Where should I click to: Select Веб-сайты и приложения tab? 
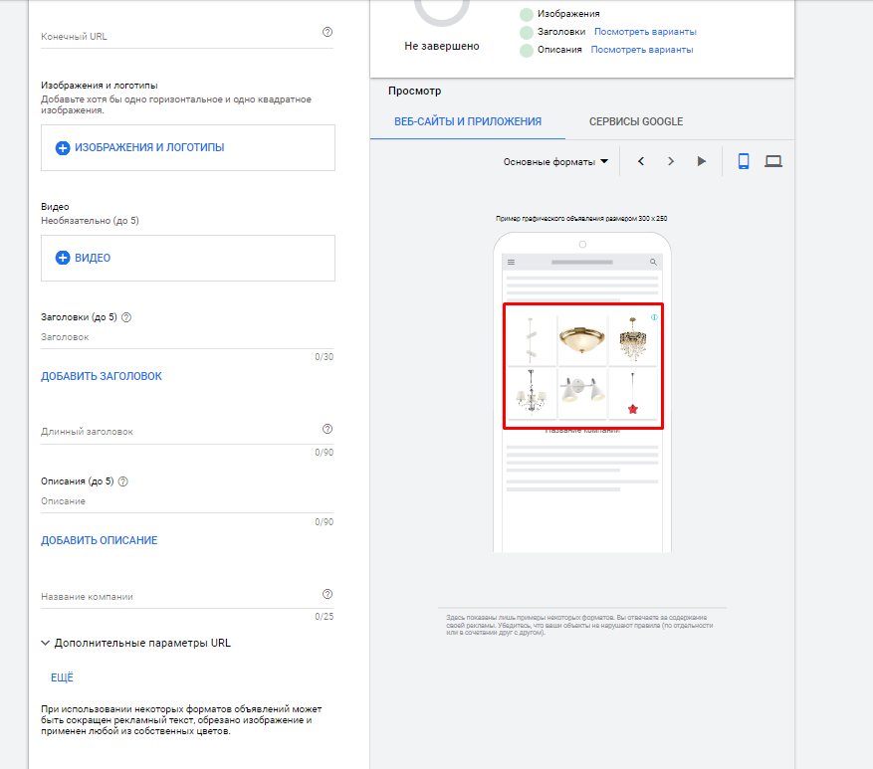click(x=467, y=121)
